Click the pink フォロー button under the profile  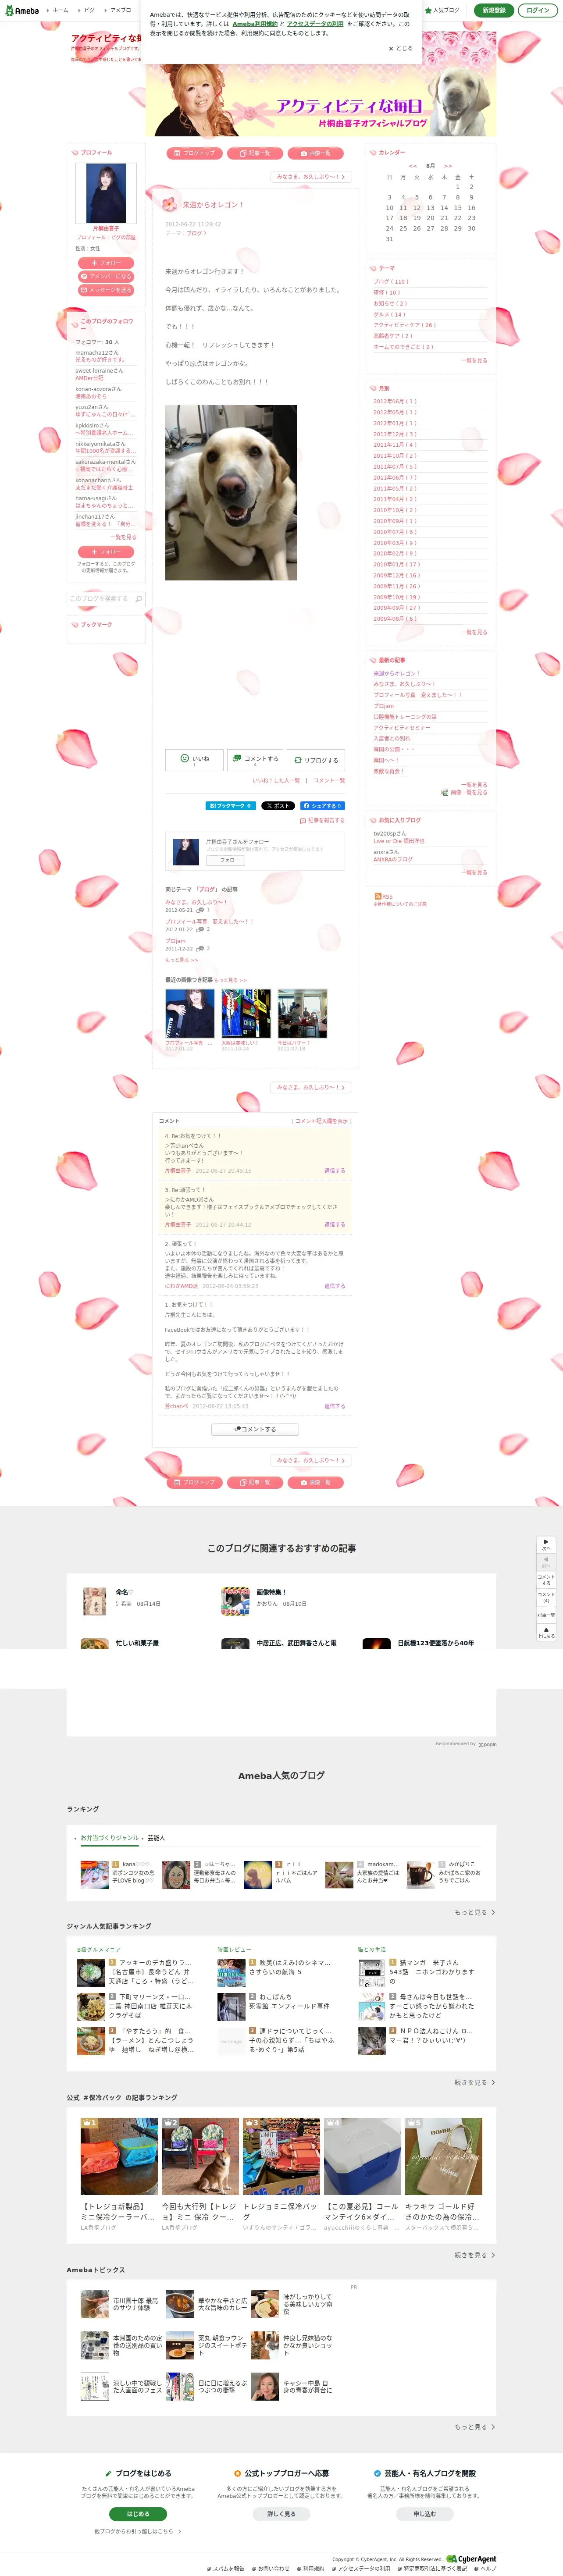click(106, 263)
